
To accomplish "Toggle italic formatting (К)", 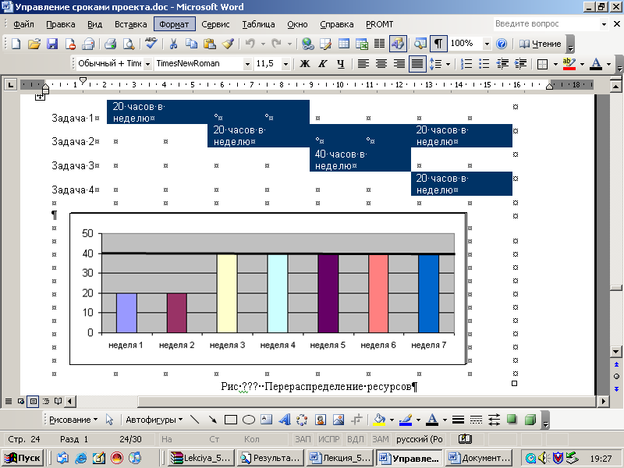I will 323,64.
